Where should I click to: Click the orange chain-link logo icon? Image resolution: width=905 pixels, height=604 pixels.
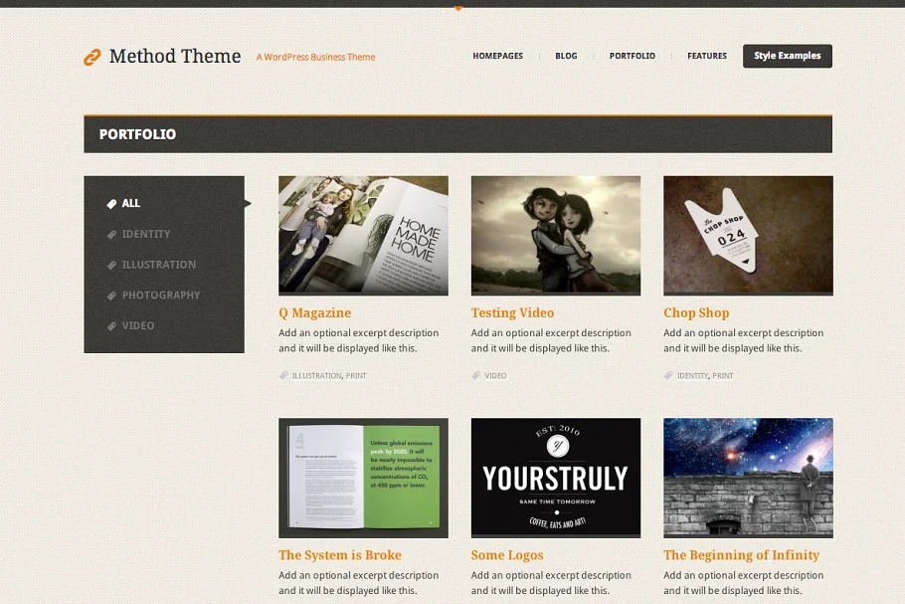[92, 58]
